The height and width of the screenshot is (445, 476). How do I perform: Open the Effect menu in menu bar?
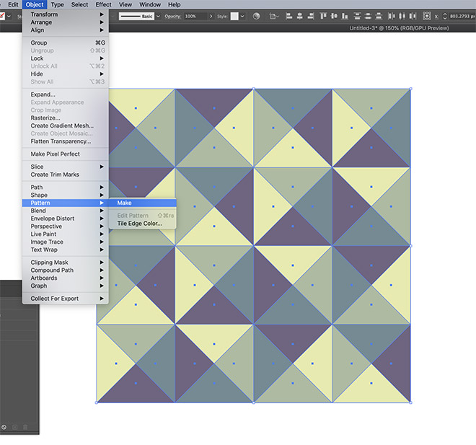pos(104,4)
